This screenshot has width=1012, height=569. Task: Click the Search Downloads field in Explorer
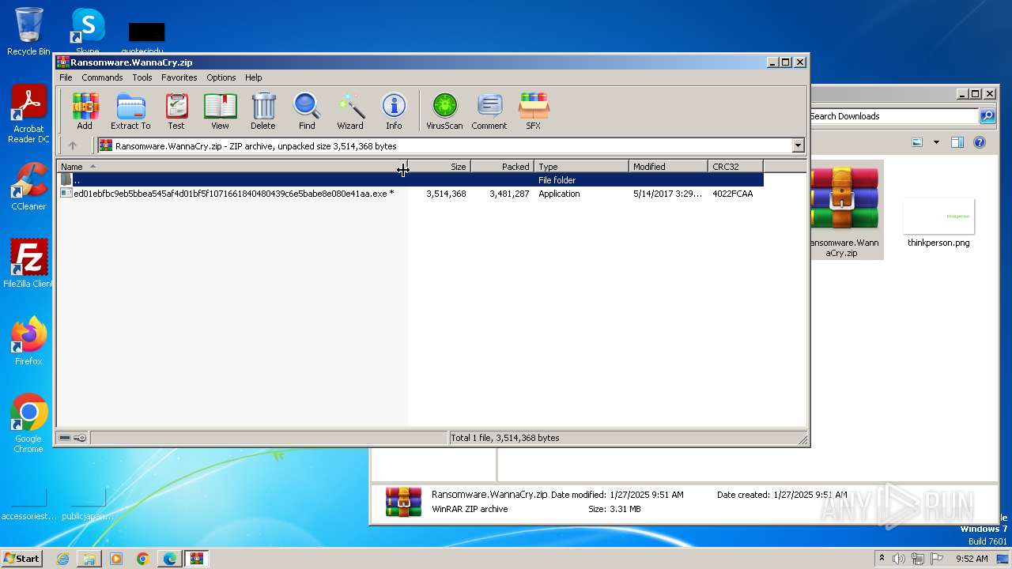point(893,116)
